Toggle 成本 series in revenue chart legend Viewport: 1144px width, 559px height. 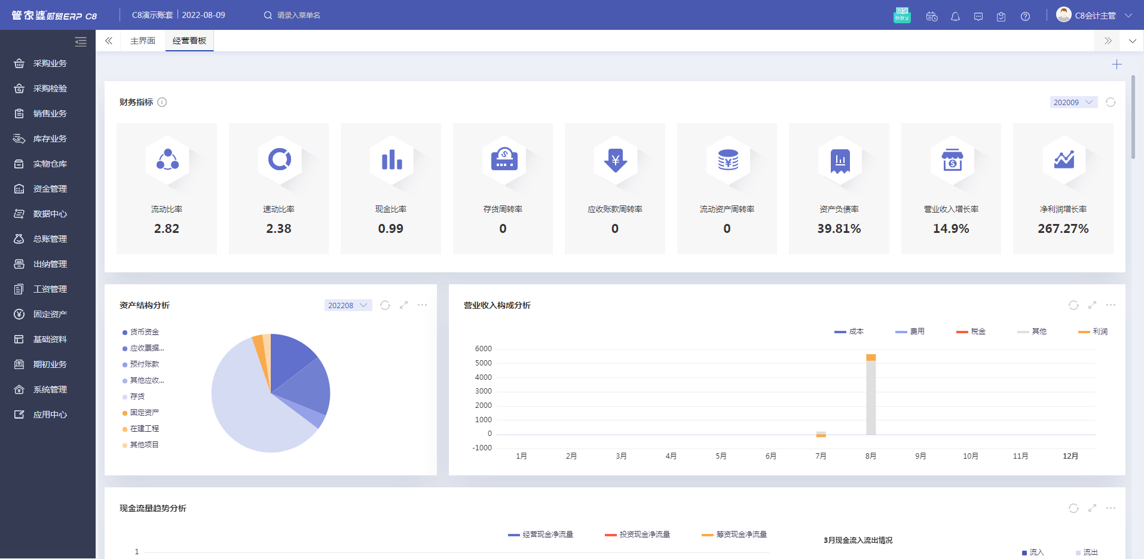pyautogui.click(x=849, y=331)
